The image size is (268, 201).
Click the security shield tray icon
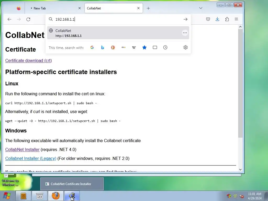[x=229, y=196]
